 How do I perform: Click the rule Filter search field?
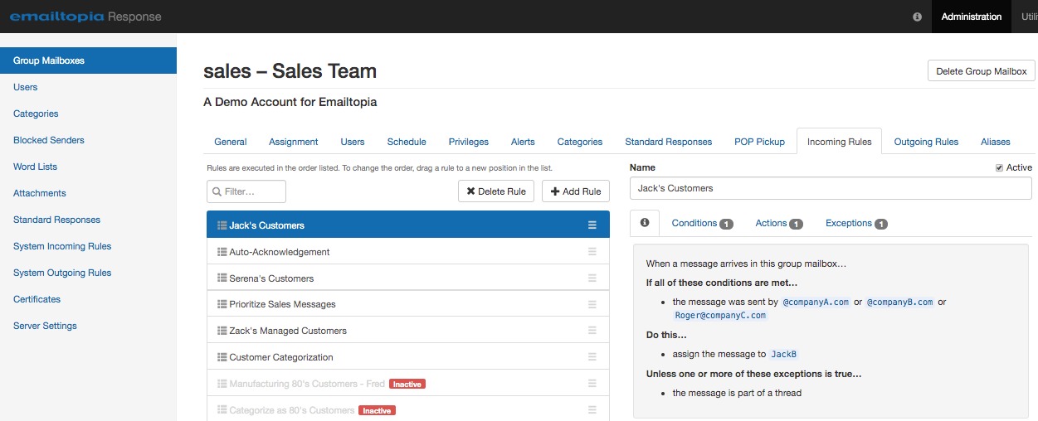[246, 191]
